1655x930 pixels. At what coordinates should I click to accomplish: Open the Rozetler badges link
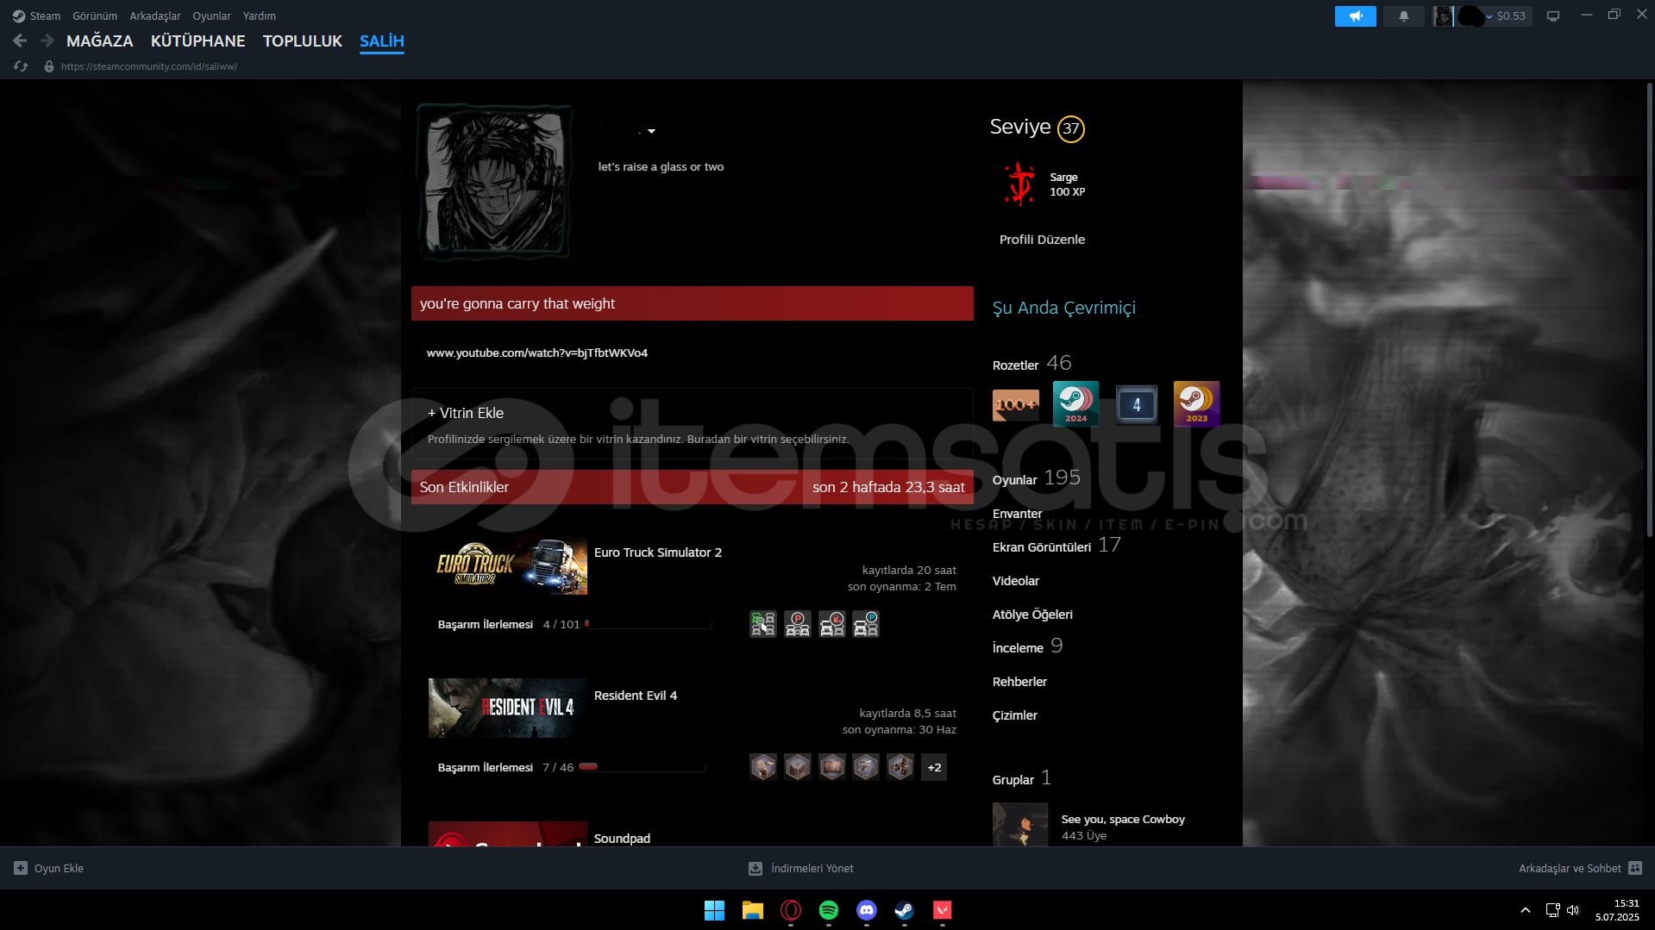pos(1016,365)
